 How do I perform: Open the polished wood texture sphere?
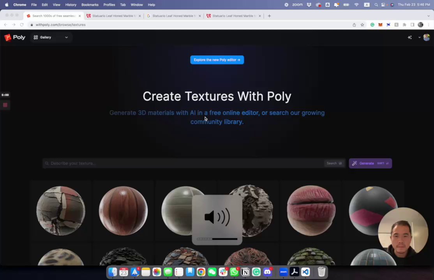pyautogui.click(x=123, y=211)
